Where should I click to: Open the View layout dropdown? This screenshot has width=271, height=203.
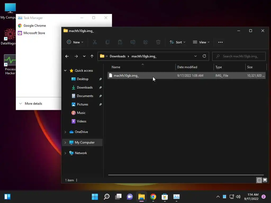pos(201,42)
